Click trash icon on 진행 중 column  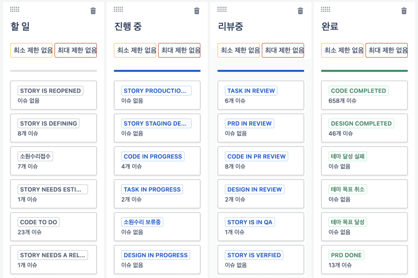tap(197, 11)
